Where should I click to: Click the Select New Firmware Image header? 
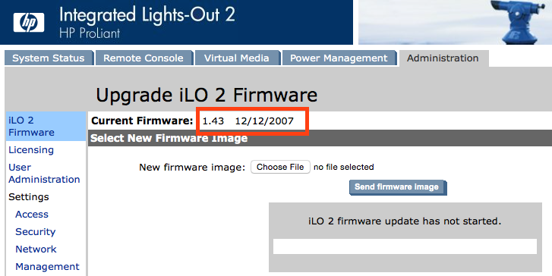coord(169,138)
